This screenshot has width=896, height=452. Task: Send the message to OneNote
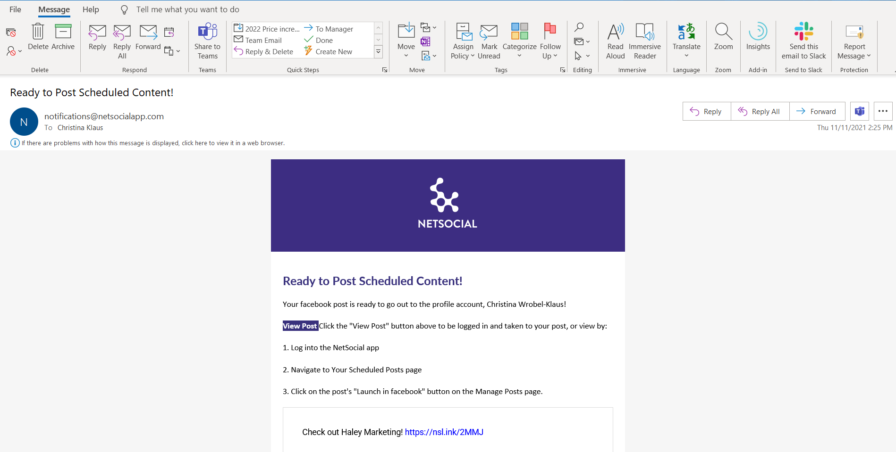point(425,41)
